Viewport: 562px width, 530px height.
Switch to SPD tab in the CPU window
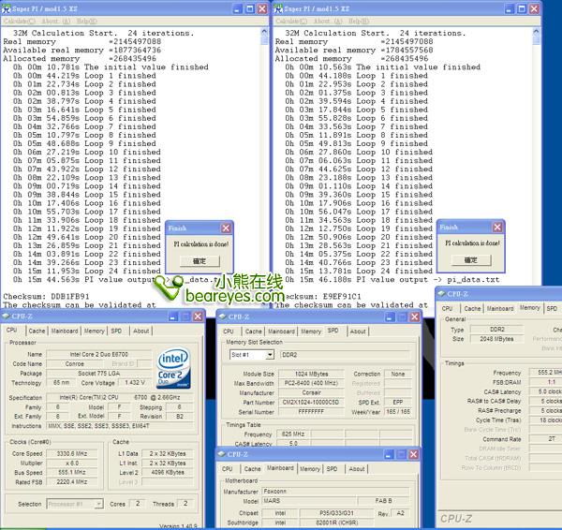pos(116,331)
